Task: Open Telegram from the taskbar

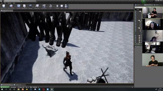Action: click(x=39, y=89)
